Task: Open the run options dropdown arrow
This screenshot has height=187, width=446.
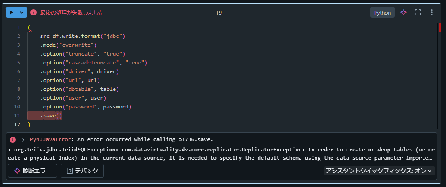Action: click(22, 12)
